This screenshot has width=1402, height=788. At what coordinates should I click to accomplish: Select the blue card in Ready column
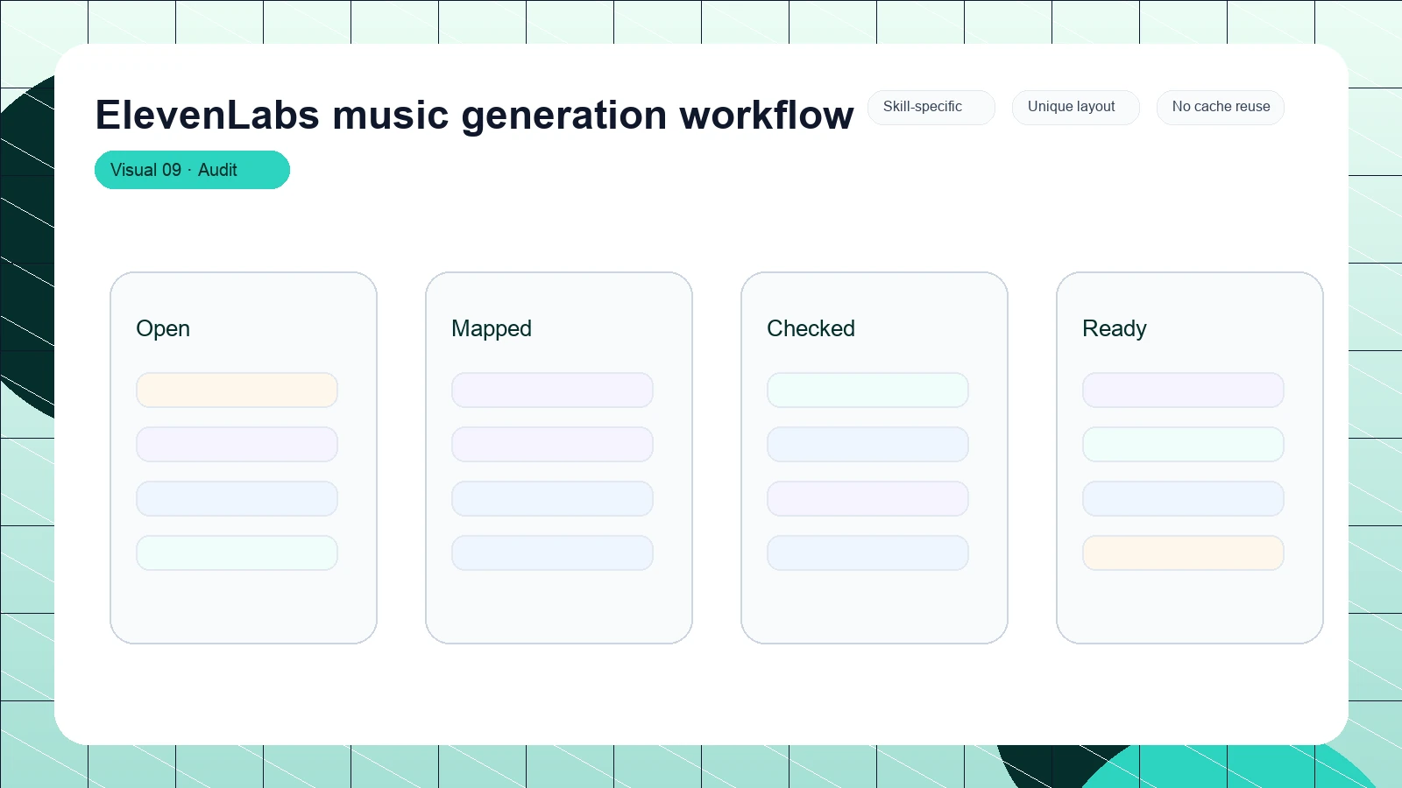1183,499
